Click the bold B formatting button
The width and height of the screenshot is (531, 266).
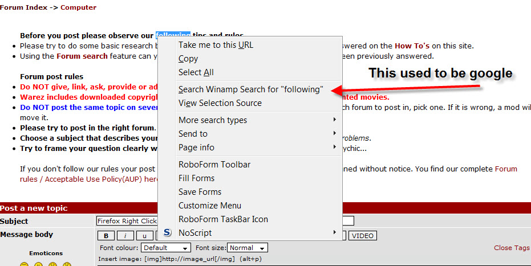tap(106, 236)
